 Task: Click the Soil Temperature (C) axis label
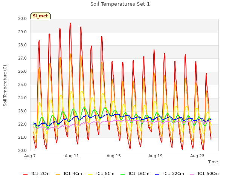[x=5, y=86]
